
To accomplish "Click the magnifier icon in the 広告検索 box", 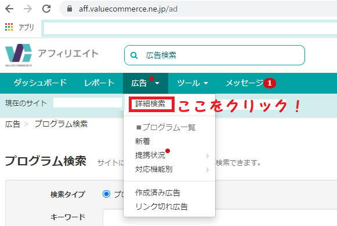I will [x=134, y=55].
